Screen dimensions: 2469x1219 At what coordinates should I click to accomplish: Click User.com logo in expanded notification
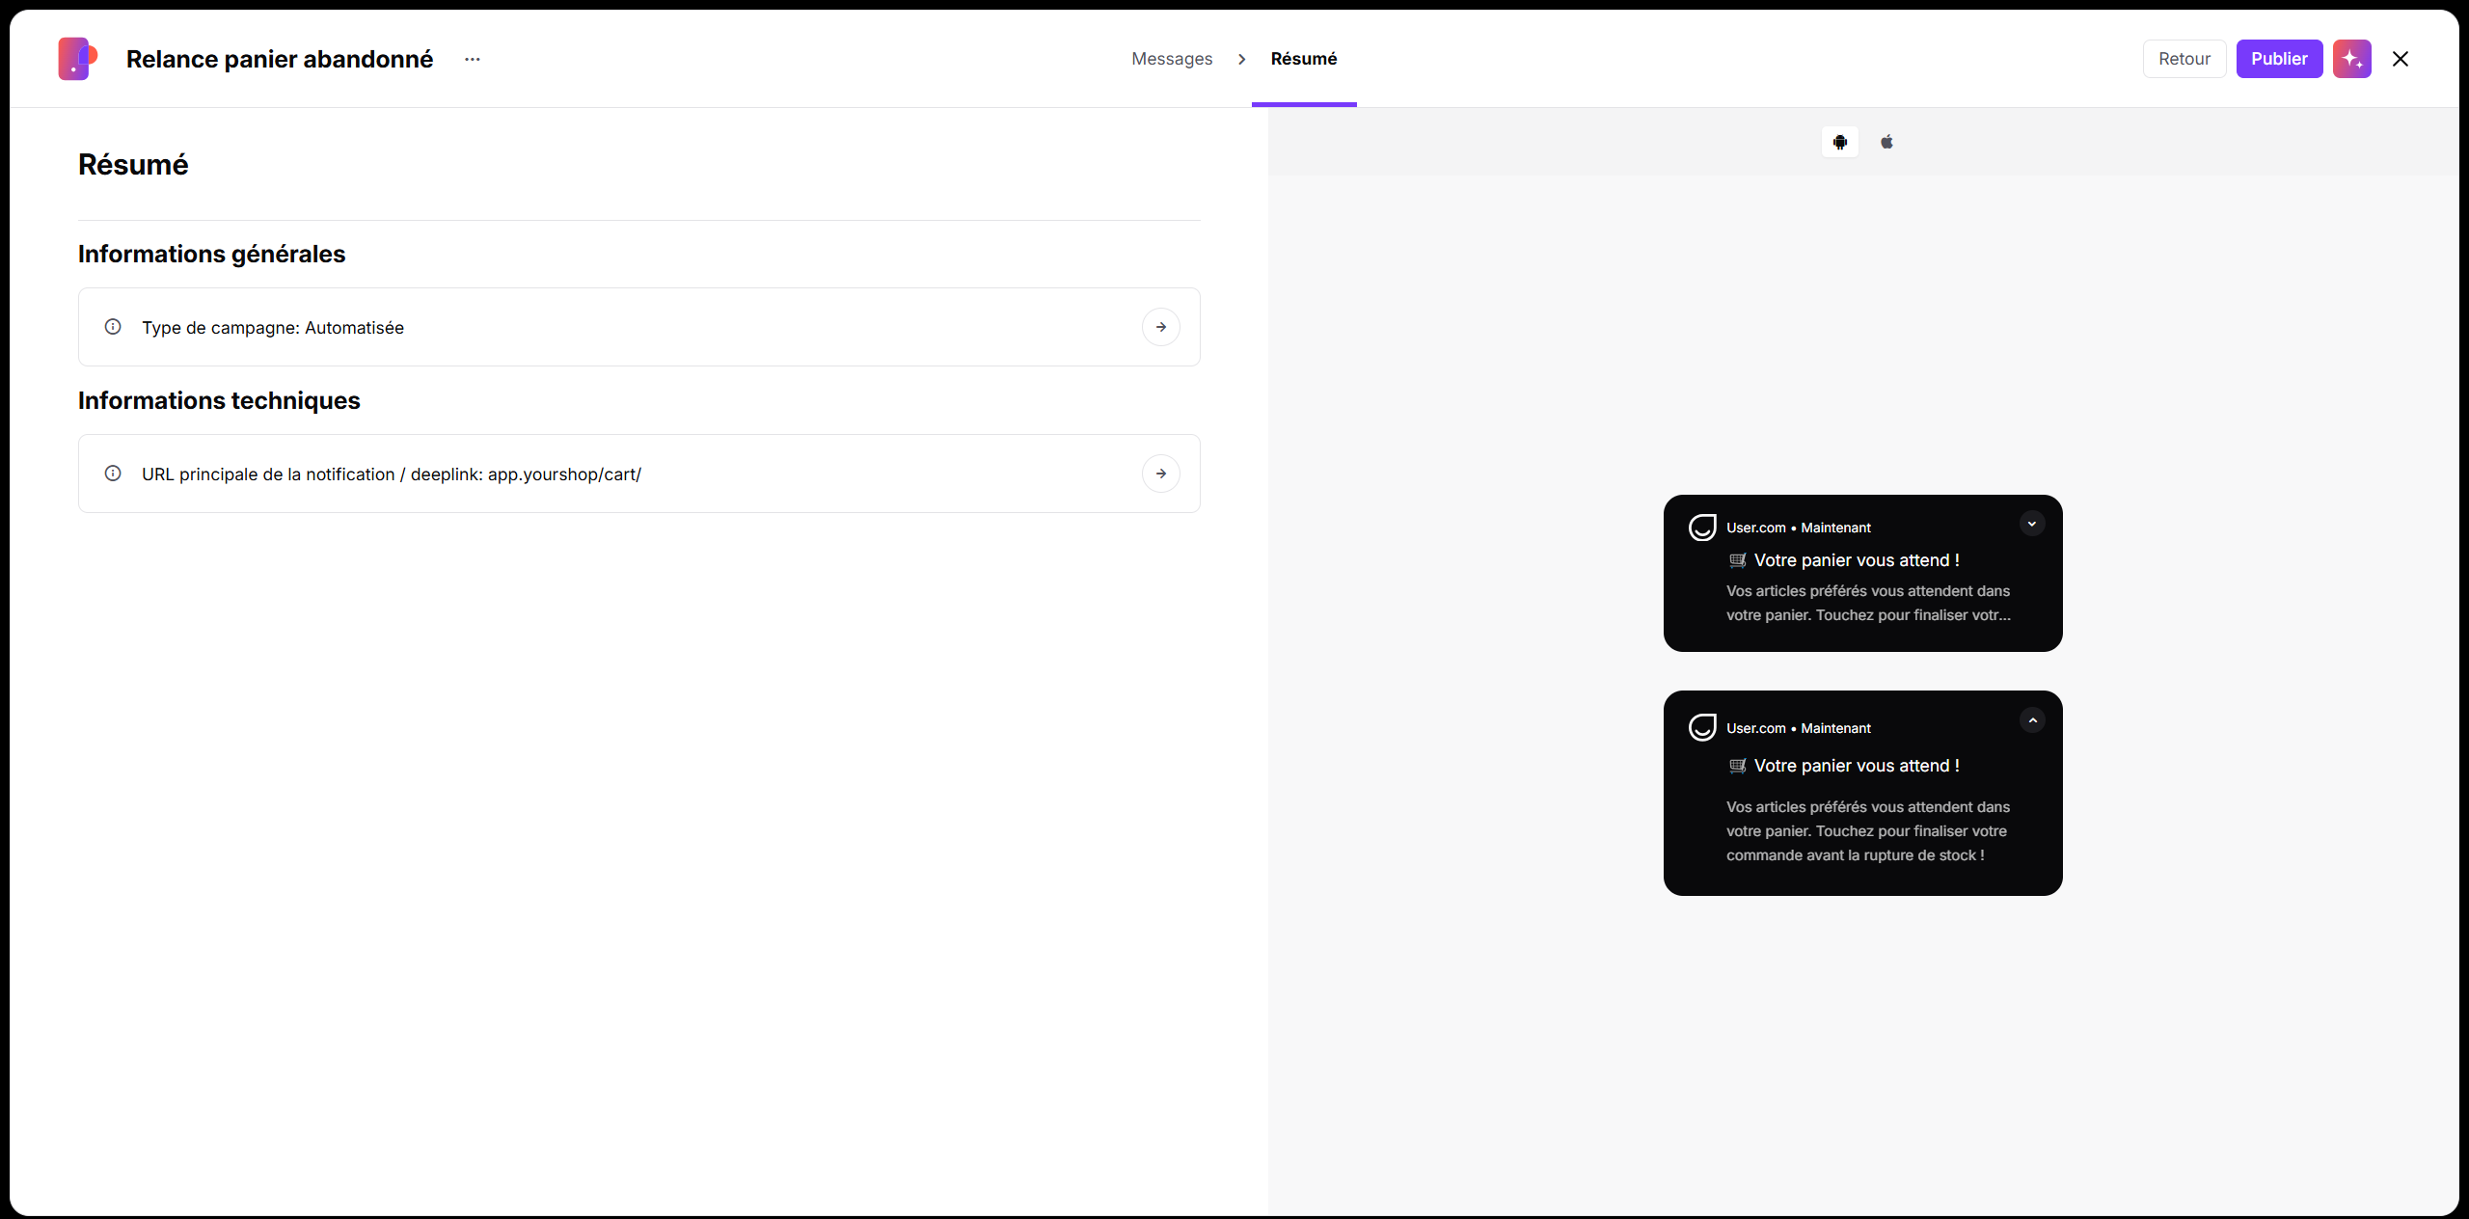pyautogui.click(x=1702, y=727)
